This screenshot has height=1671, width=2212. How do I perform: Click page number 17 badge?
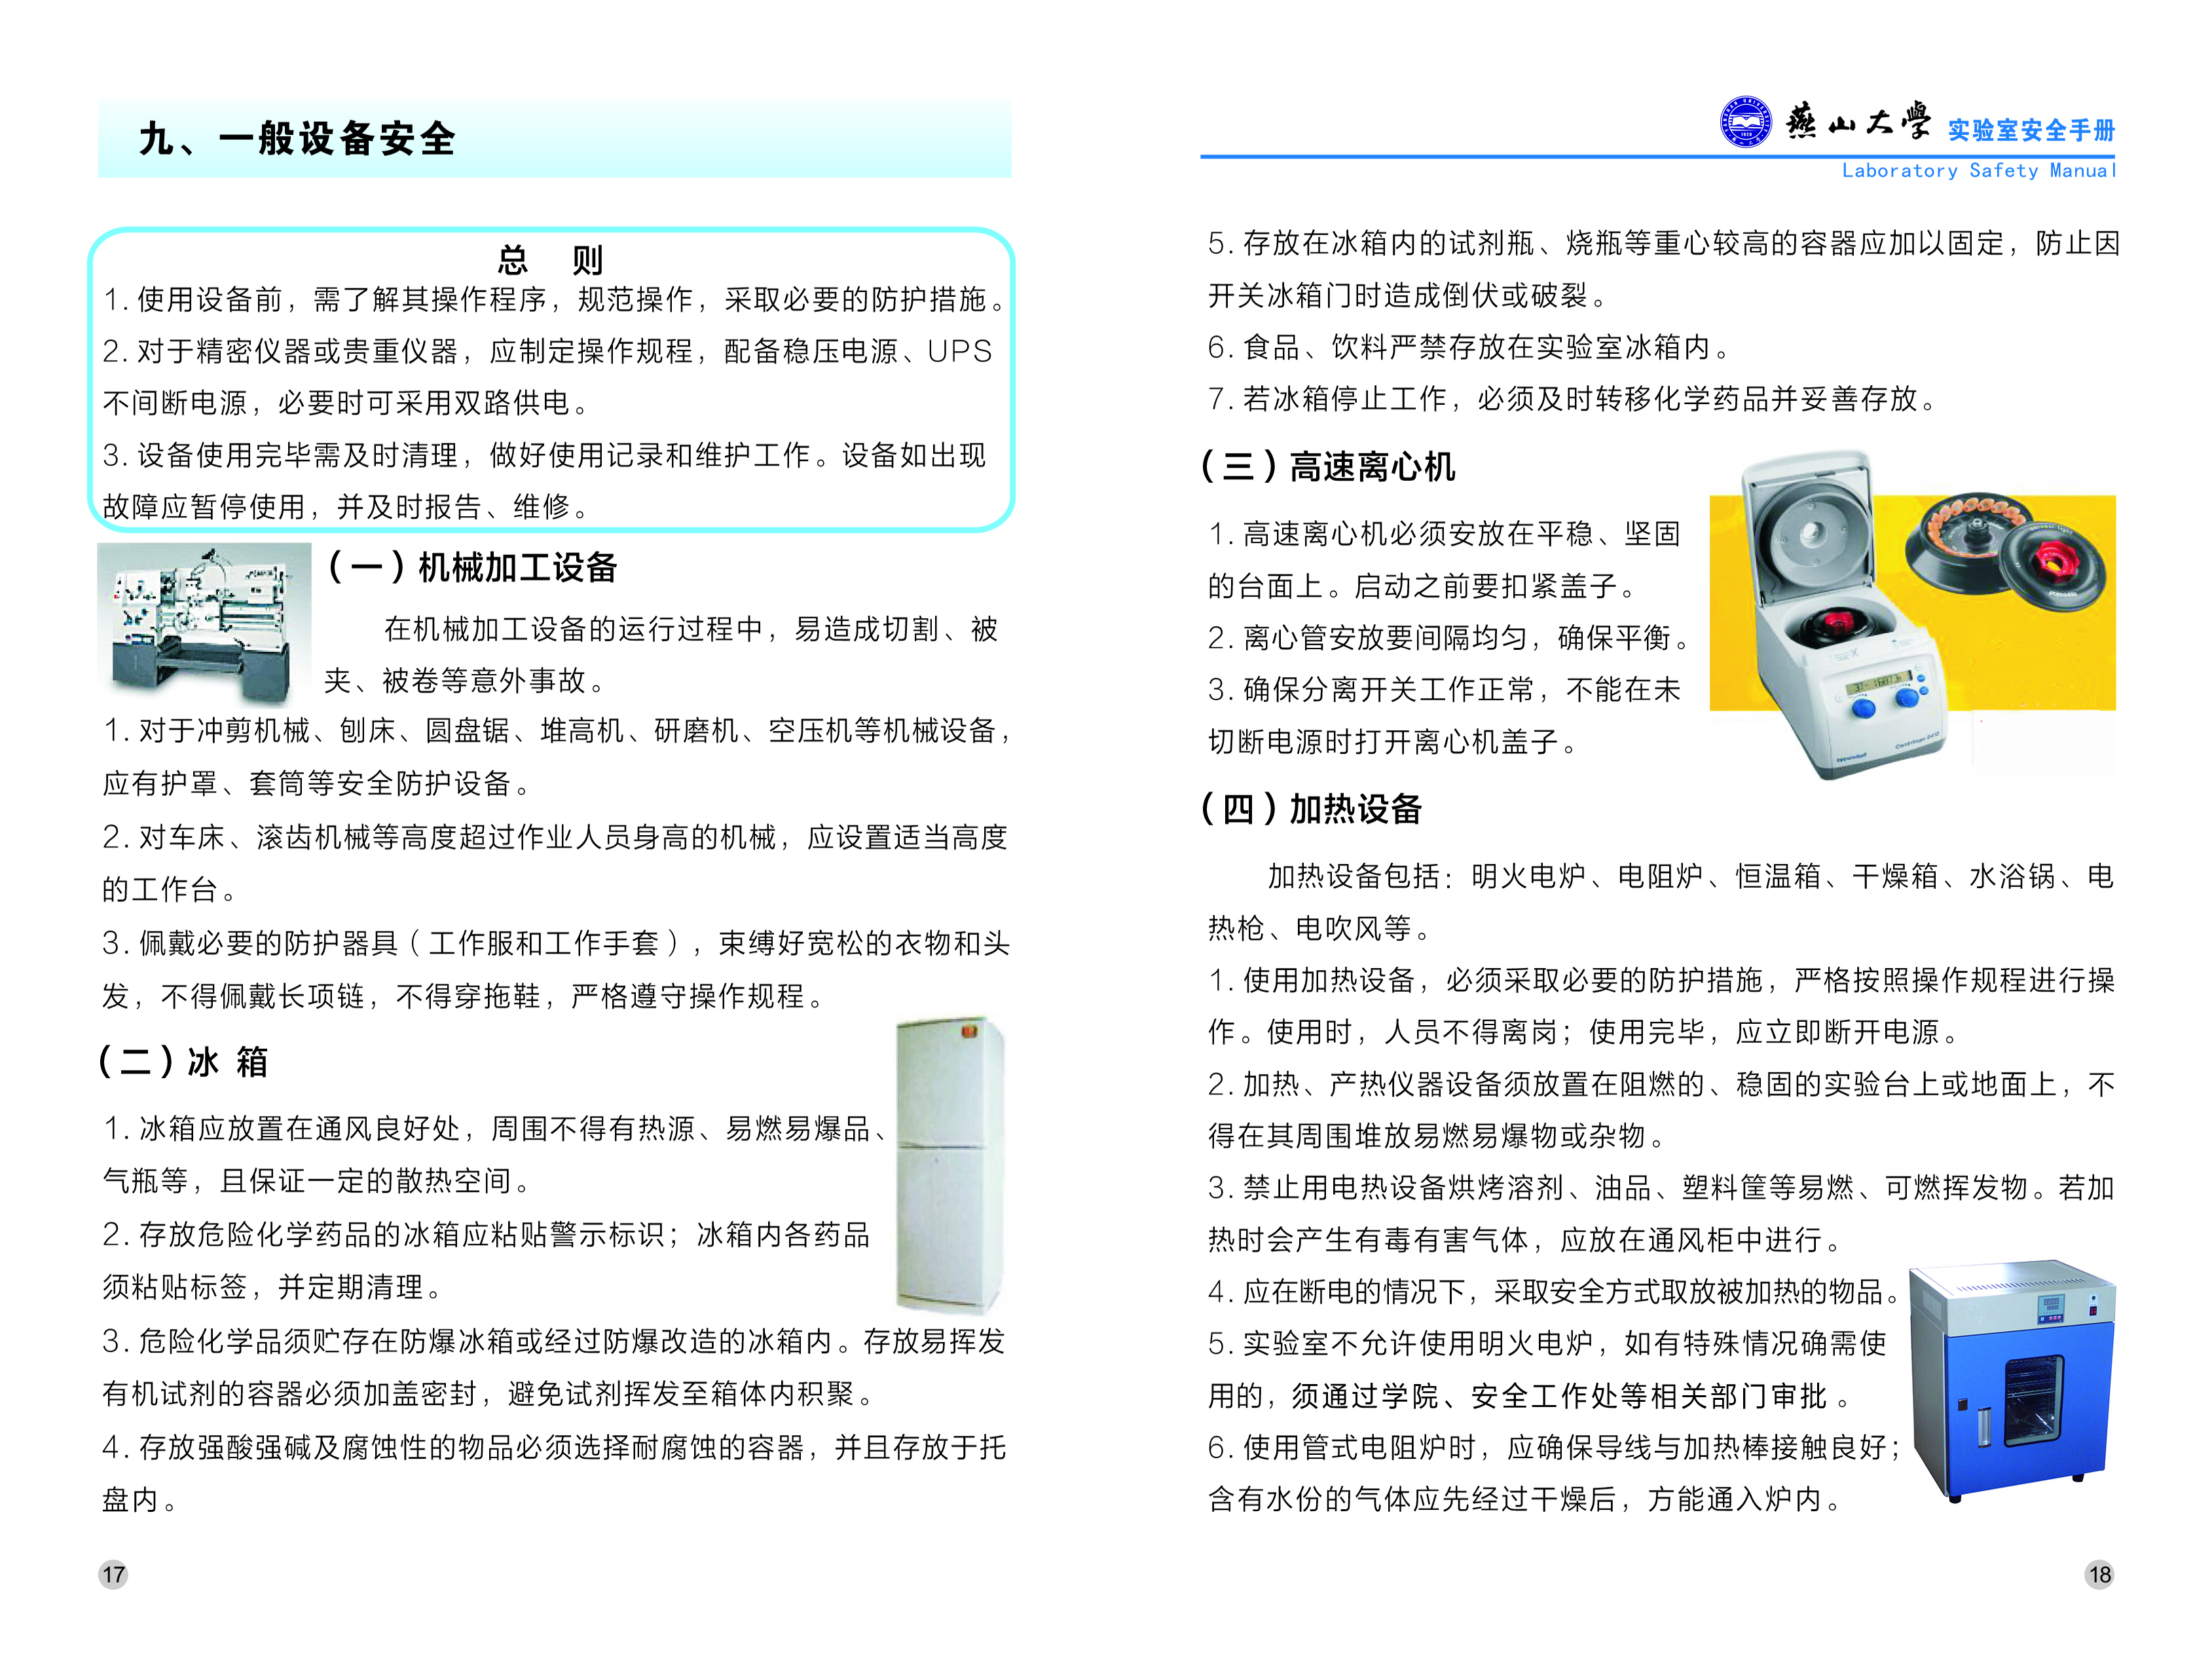pyautogui.click(x=113, y=1574)
